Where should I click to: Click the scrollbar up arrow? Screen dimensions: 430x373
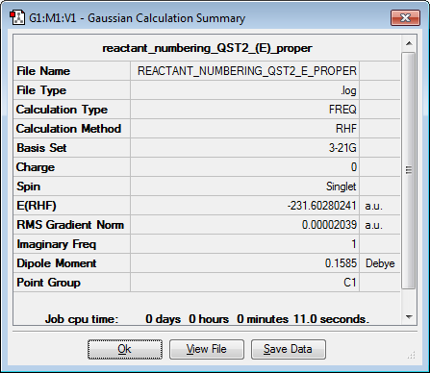[409, 43]
